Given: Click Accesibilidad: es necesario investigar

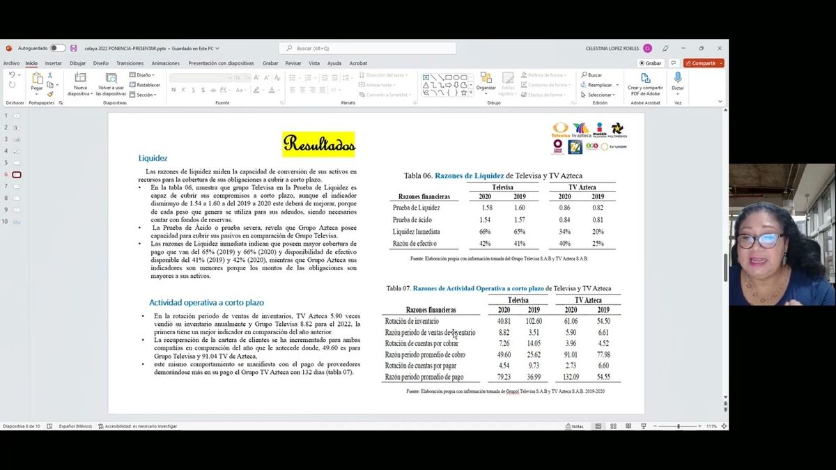Looking at the screenshot, I should pyautogui.click(x=138, y=426).
